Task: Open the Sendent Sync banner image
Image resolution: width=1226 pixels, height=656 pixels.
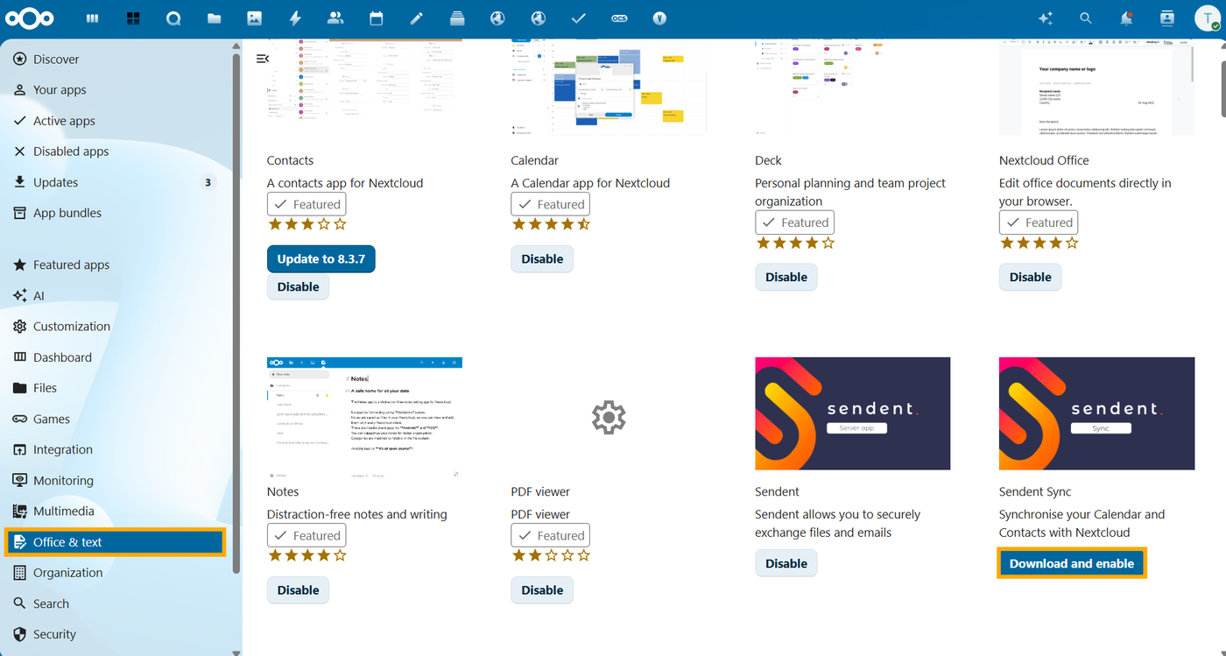Action: [x=1096, y=413]
